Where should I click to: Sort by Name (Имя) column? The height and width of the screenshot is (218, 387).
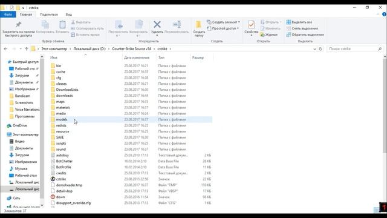[86, 58]
